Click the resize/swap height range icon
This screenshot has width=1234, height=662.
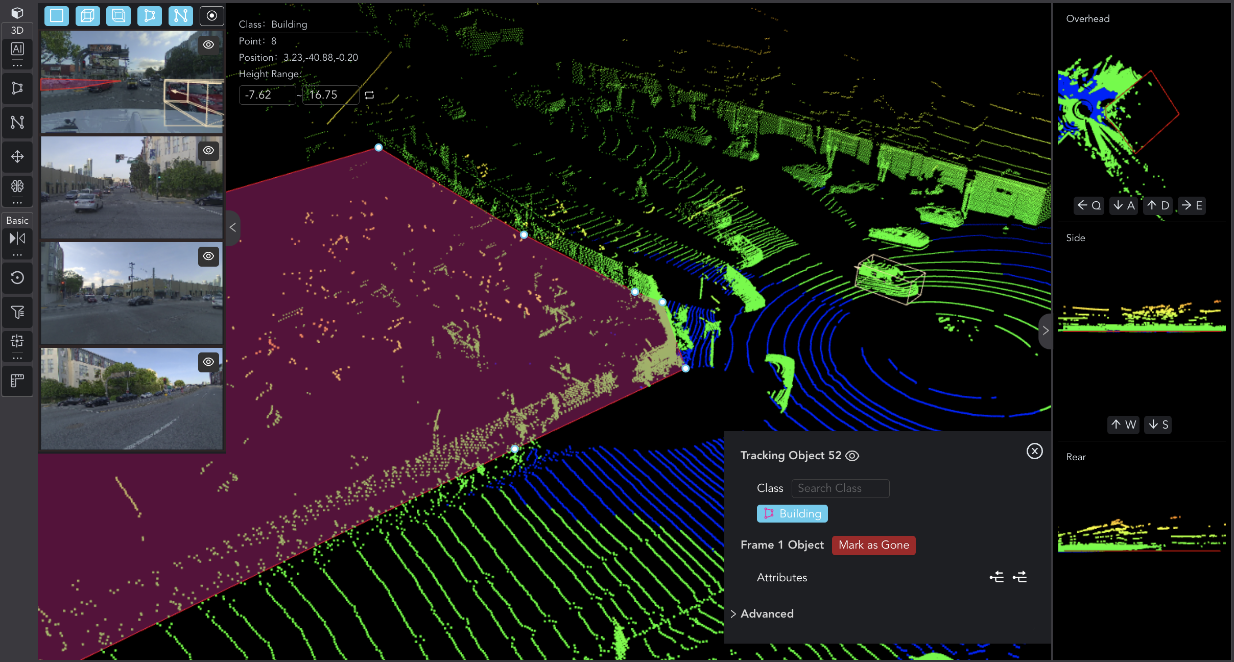[369, 94]
